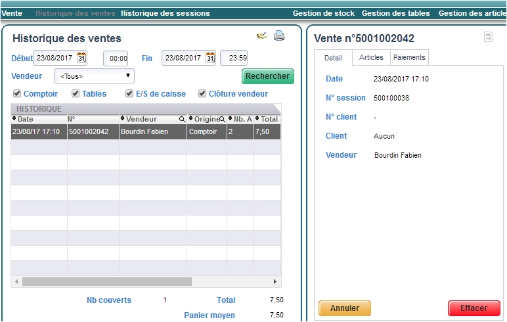Select the sale row for Bourdin Fabien

click(x=144, y=132)
